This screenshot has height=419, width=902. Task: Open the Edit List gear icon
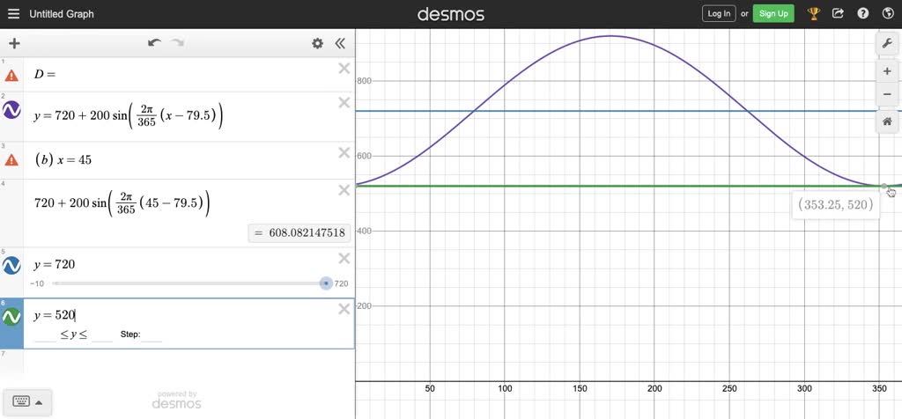317,43
